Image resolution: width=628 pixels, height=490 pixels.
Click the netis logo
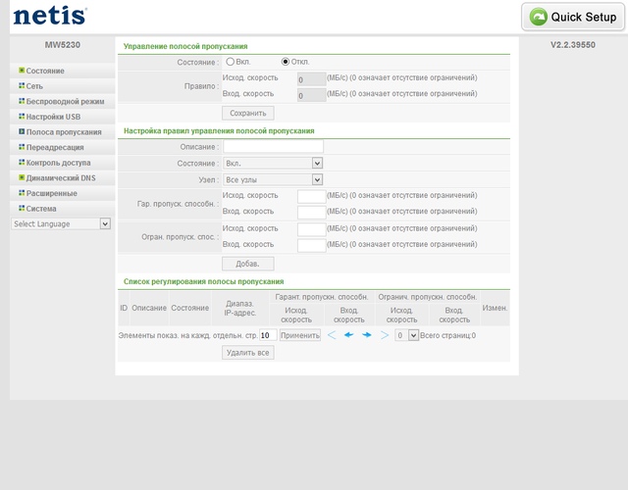pos(50,16)
